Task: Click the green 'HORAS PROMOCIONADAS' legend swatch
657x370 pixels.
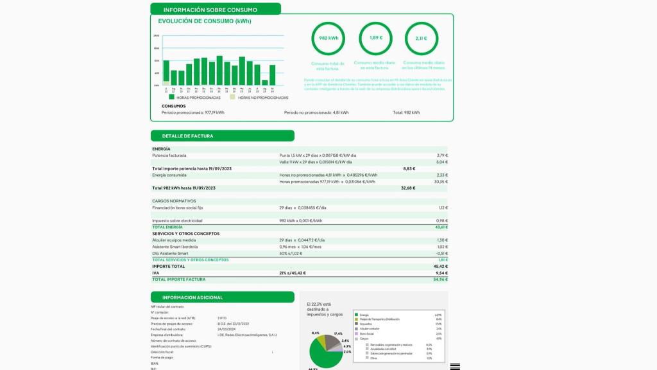Action: (x=172, y=97)
